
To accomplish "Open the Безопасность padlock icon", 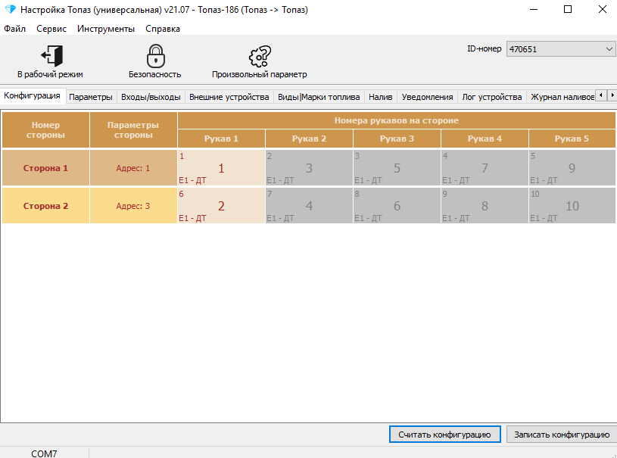I will click(155, 55).
